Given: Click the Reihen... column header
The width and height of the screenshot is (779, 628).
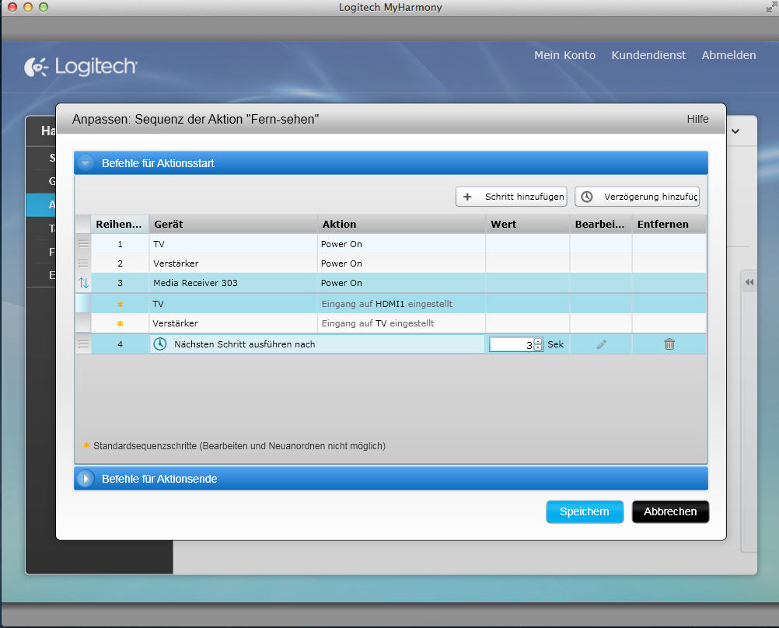Looking at the screenshot, I should [x=120, y=224].
